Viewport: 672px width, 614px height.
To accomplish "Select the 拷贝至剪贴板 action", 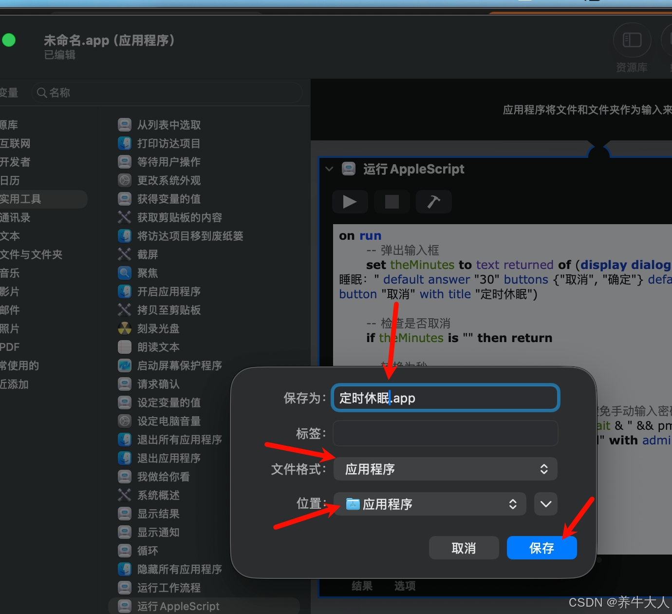I will [159, 310].
